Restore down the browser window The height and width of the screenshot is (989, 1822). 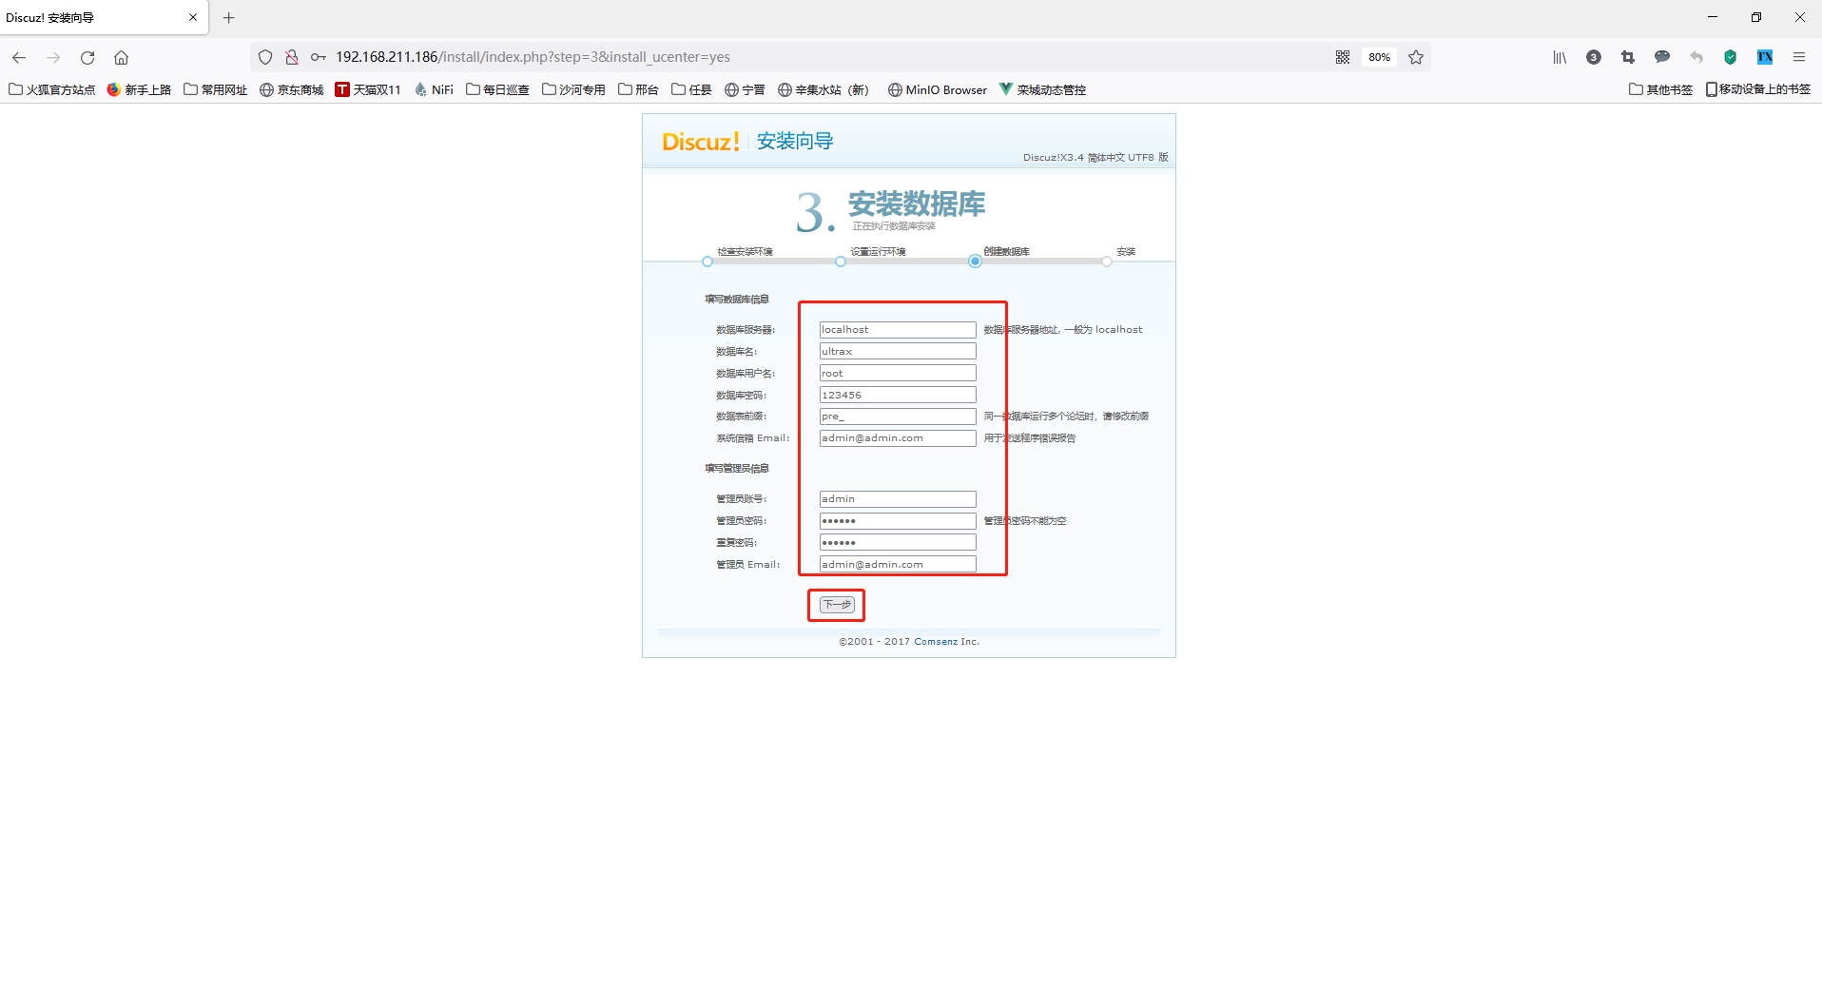tap(1756, 17)
